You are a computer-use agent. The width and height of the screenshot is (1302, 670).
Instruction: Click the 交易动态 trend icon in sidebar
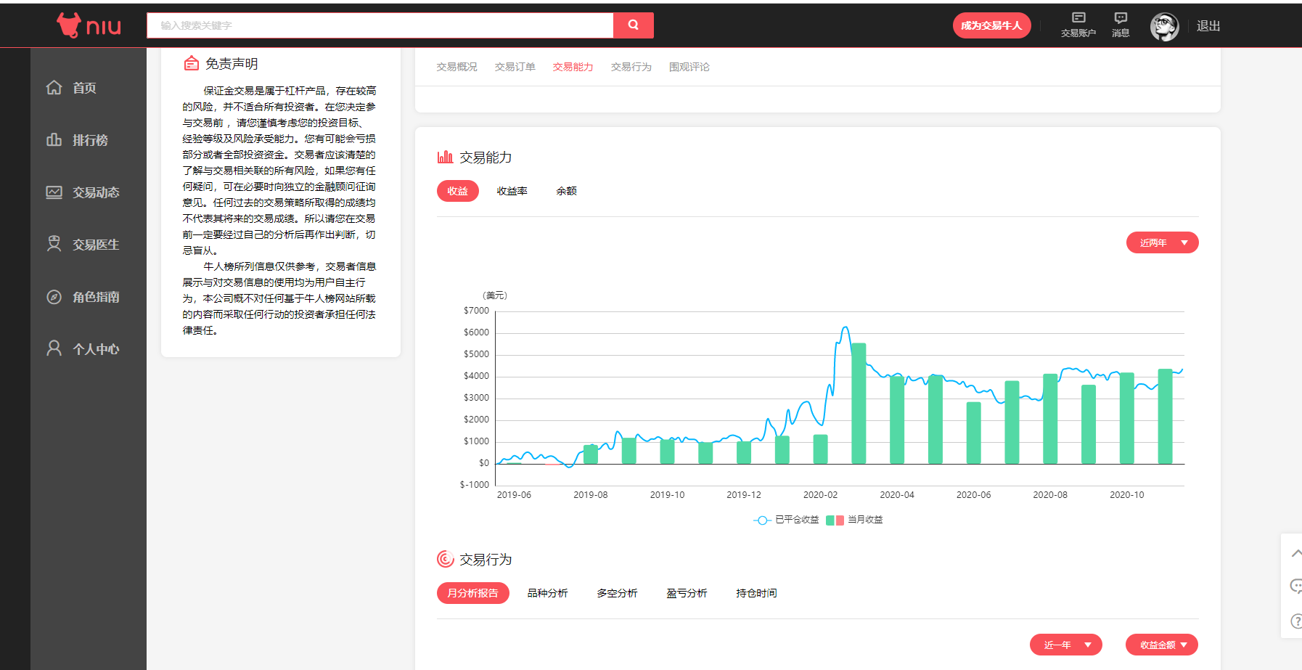tap(54, 192)
